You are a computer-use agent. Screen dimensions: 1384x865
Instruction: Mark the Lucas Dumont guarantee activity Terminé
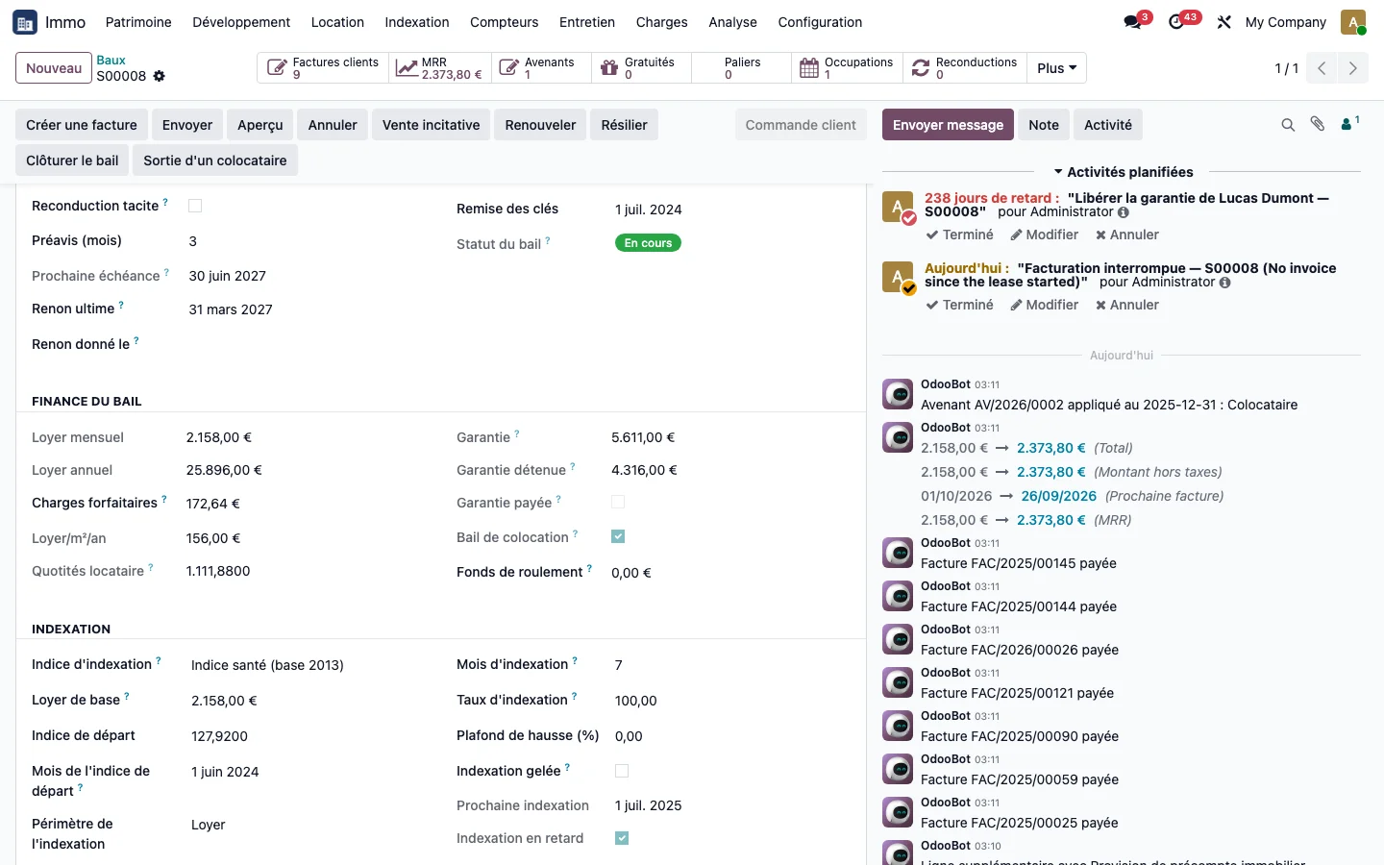click(x=959, y=235)
